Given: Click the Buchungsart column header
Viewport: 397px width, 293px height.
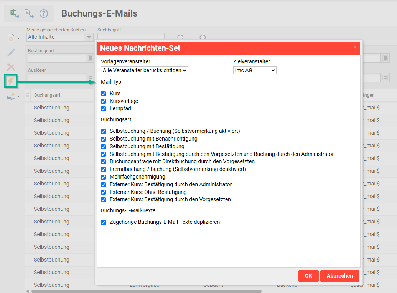Looking at the screenshot, I should 46,95.
